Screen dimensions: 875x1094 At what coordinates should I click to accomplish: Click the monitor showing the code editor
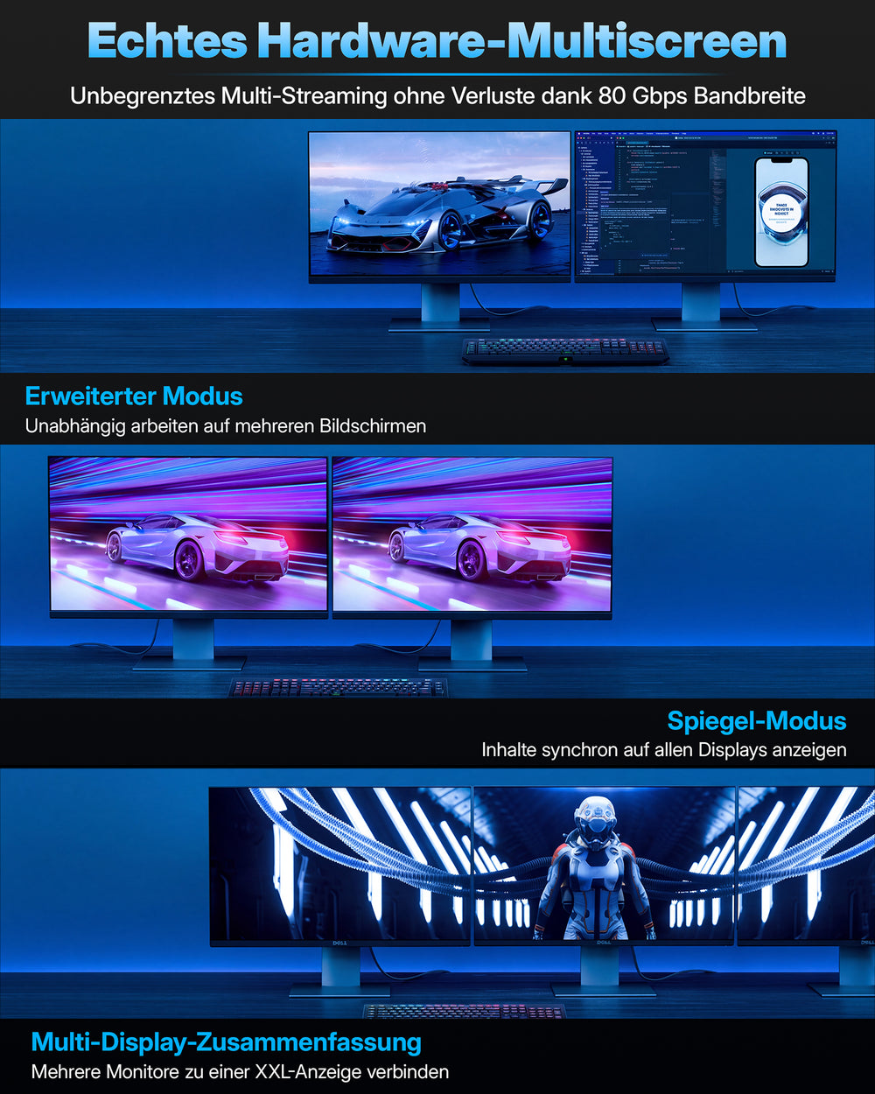(705, 207)
